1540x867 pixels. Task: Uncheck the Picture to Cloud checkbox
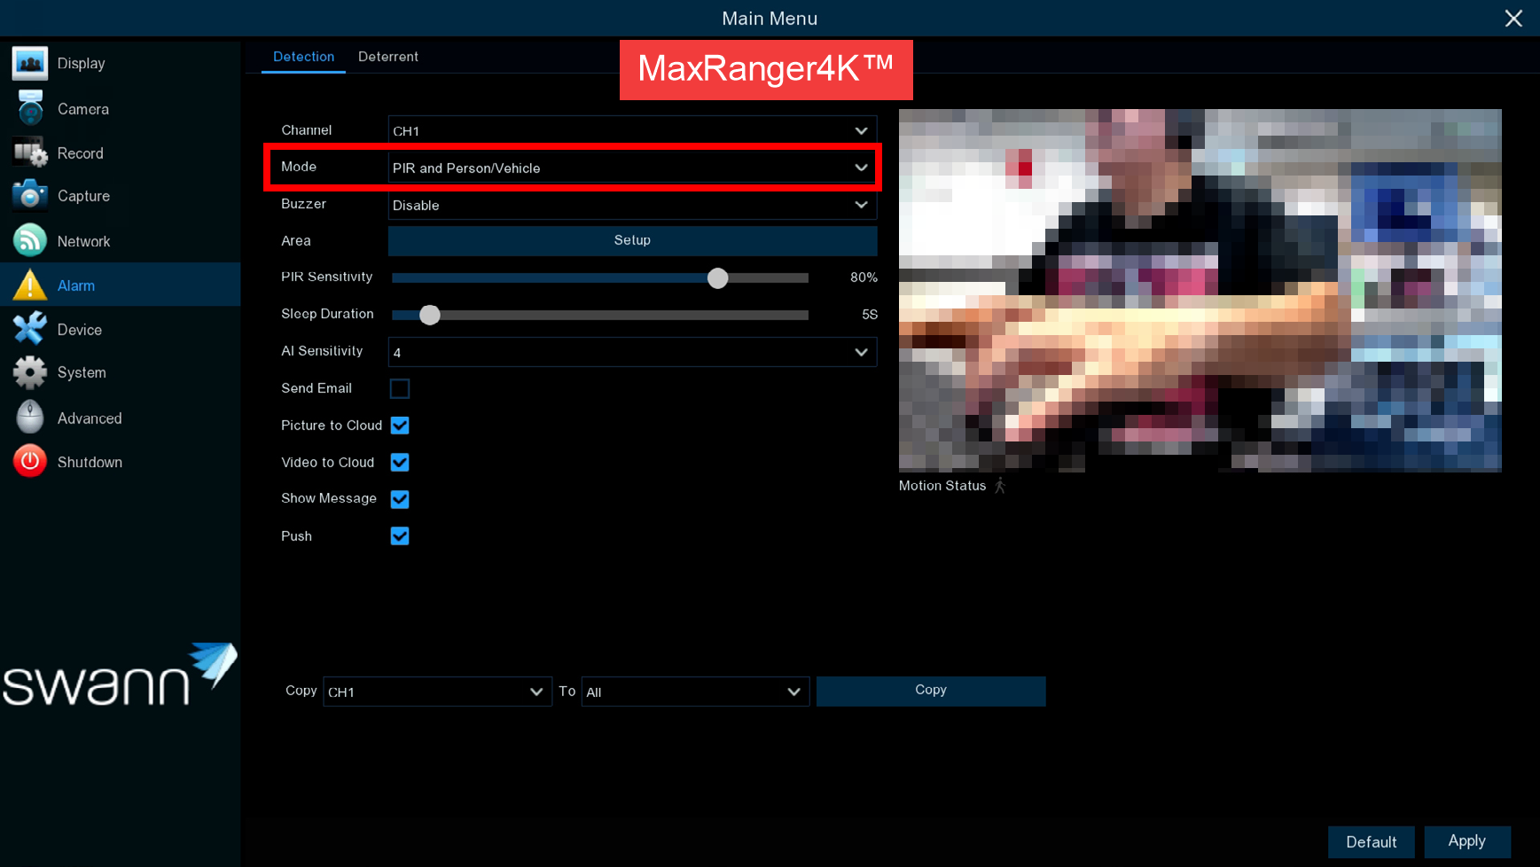point(400,426)
